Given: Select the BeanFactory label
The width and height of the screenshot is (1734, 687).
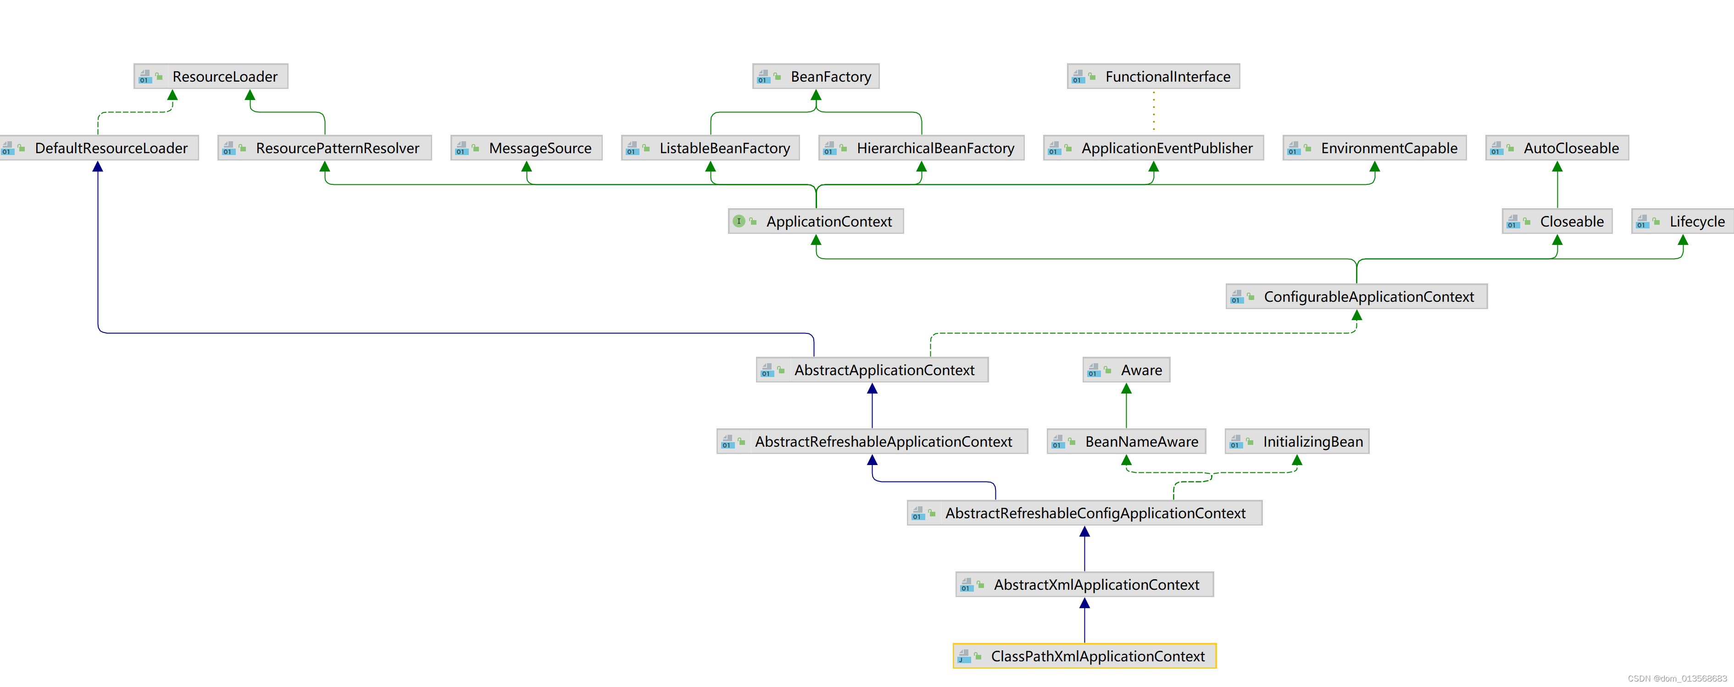Looking at the screenshot, I should point(831,77).
